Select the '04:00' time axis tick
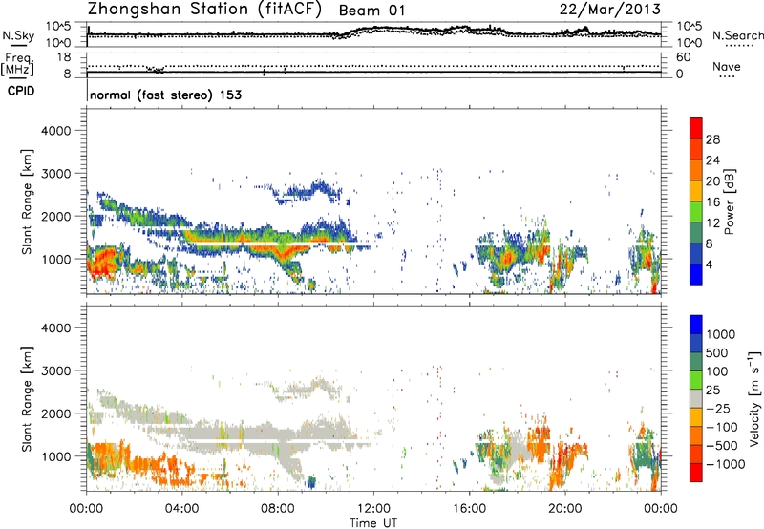The width and height of the screenshot is (764, 529). click(181, 509)
